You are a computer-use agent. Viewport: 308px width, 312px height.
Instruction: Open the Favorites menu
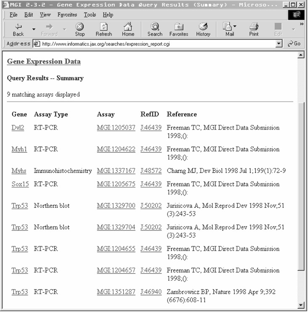click(67, 15)
